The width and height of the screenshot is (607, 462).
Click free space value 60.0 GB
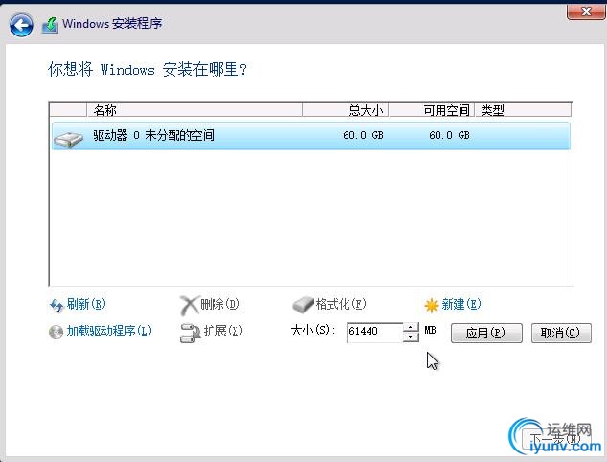click(449, 136)
